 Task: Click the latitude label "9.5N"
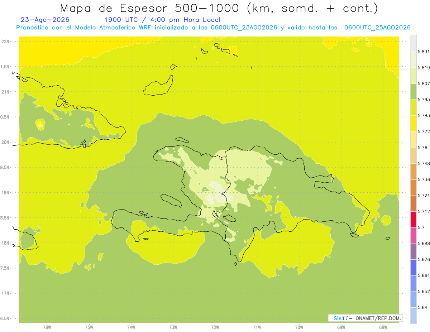coord(5,167)
